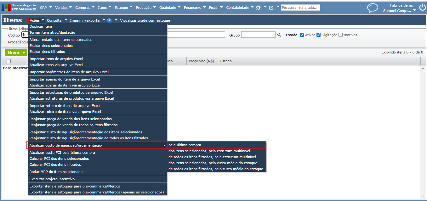Choose Reajustar custo de aquisição dos itens selecionados
Image resolution: width=427 pixels, height=201 pixels.
coord(97,132)
